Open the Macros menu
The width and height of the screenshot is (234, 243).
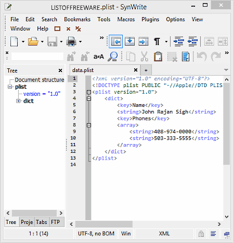click(126, 19)
